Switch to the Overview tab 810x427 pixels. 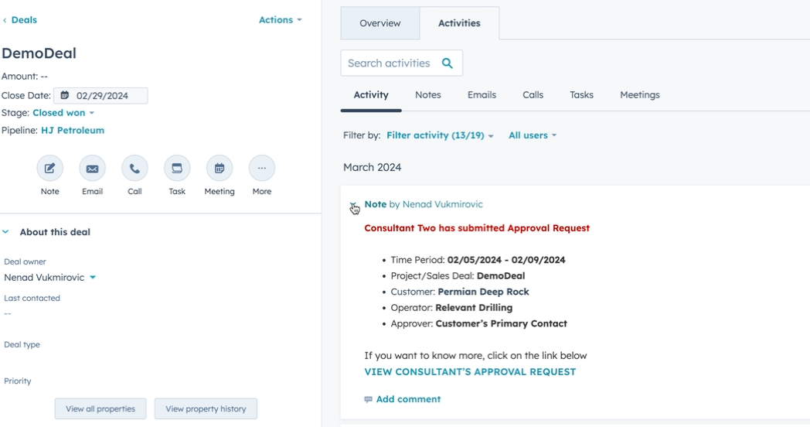(379, 23)
